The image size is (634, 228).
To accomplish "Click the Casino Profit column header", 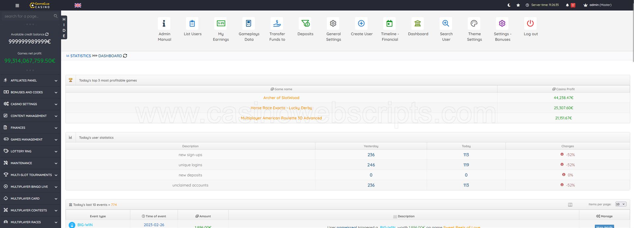I will tap(563, 89).
